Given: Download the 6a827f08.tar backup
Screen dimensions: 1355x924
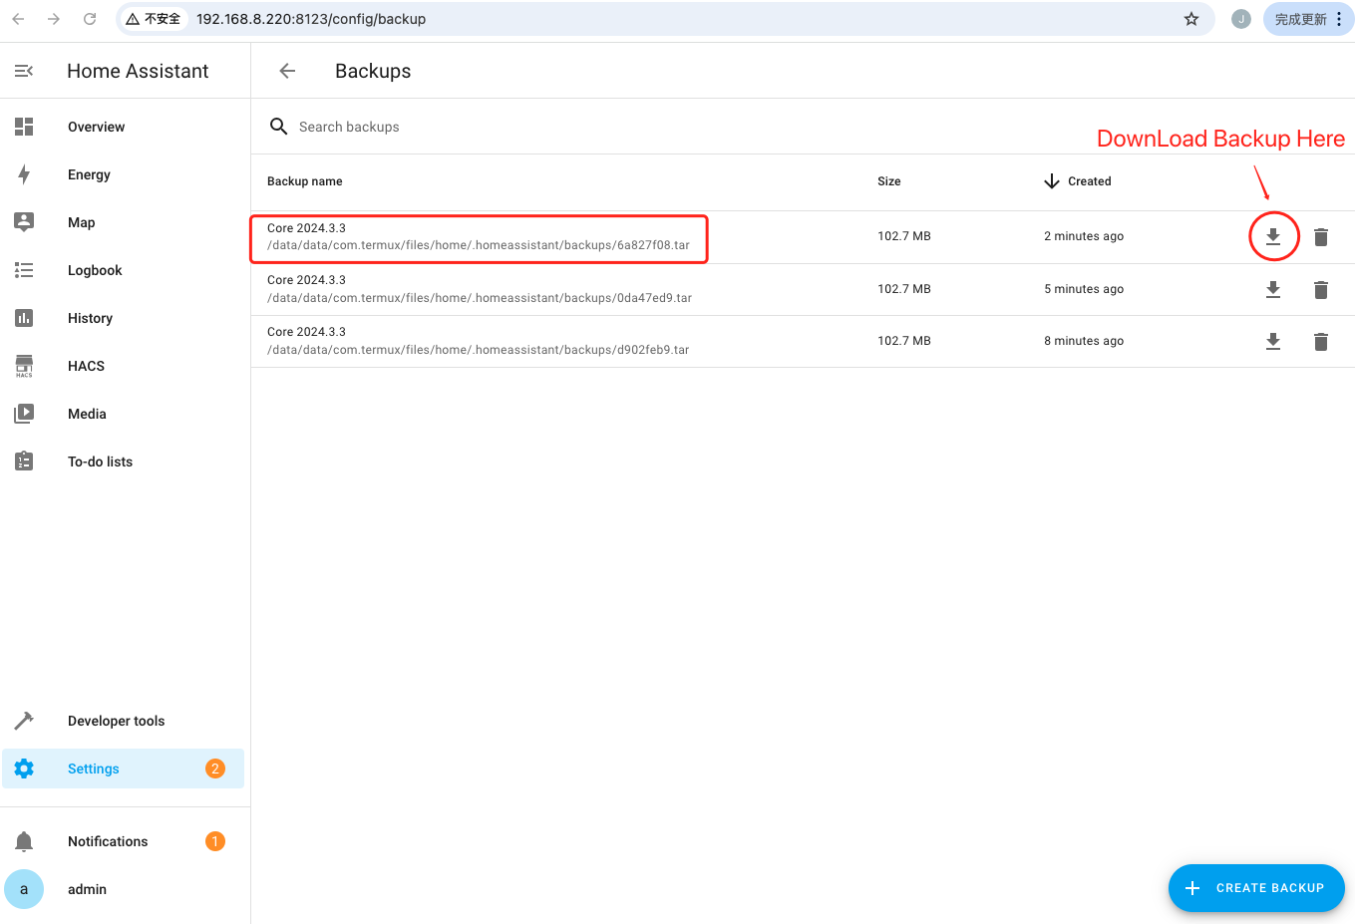Looking at the screenshot, I should [1272, 237].
